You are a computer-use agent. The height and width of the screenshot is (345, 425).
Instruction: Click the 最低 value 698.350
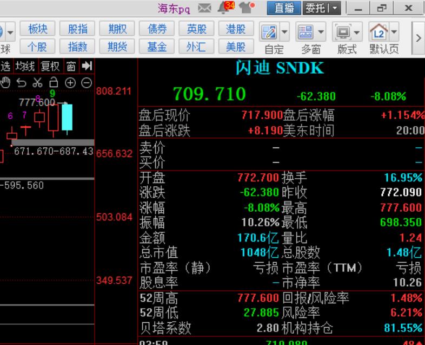click(x=401, y=223)
